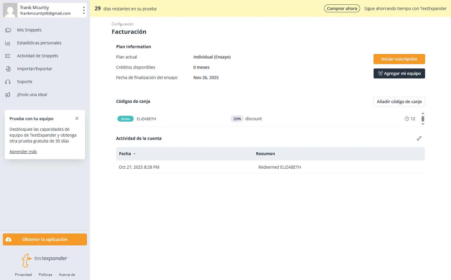Click the Actividad de Snippets list icon
Viewport: 451px width, 280px height.
pyautogui.click(x=8, y=56)
